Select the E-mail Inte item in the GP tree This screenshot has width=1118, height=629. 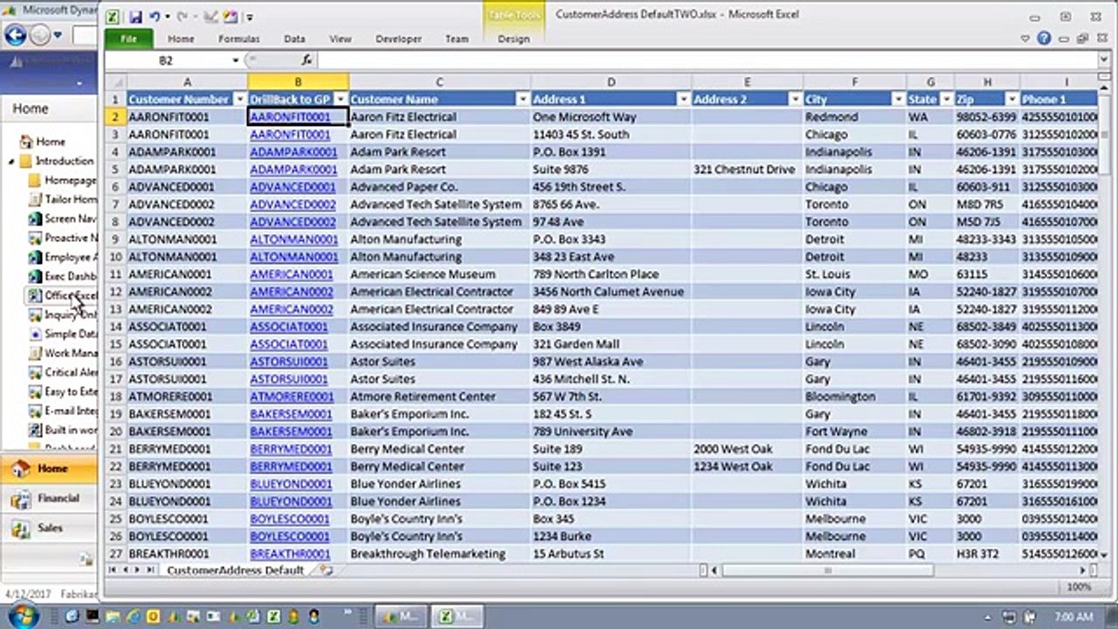click(x=62, y=411)
